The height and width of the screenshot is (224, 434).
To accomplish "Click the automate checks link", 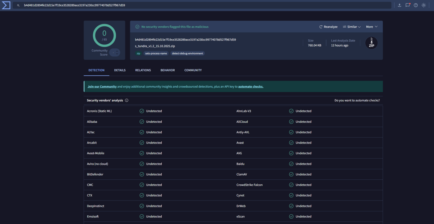I will [251, 87].
